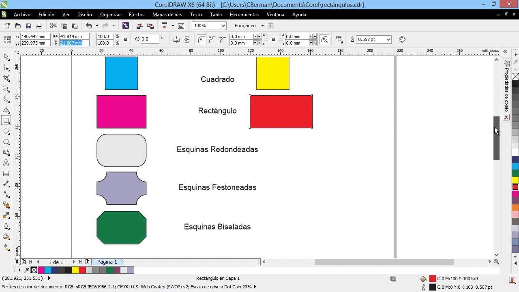Select the Pick tool
This screenshot has height=292, width=519.
6,57
